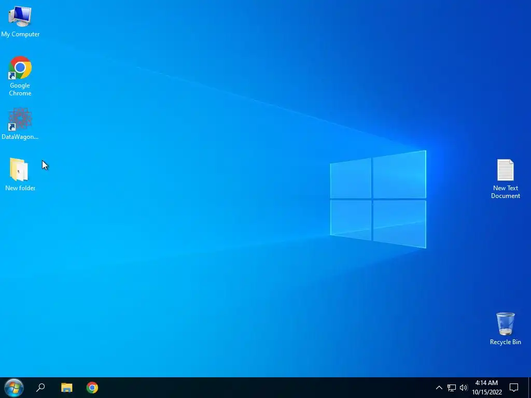Open the network status tray icon

(x=452, y=388)
